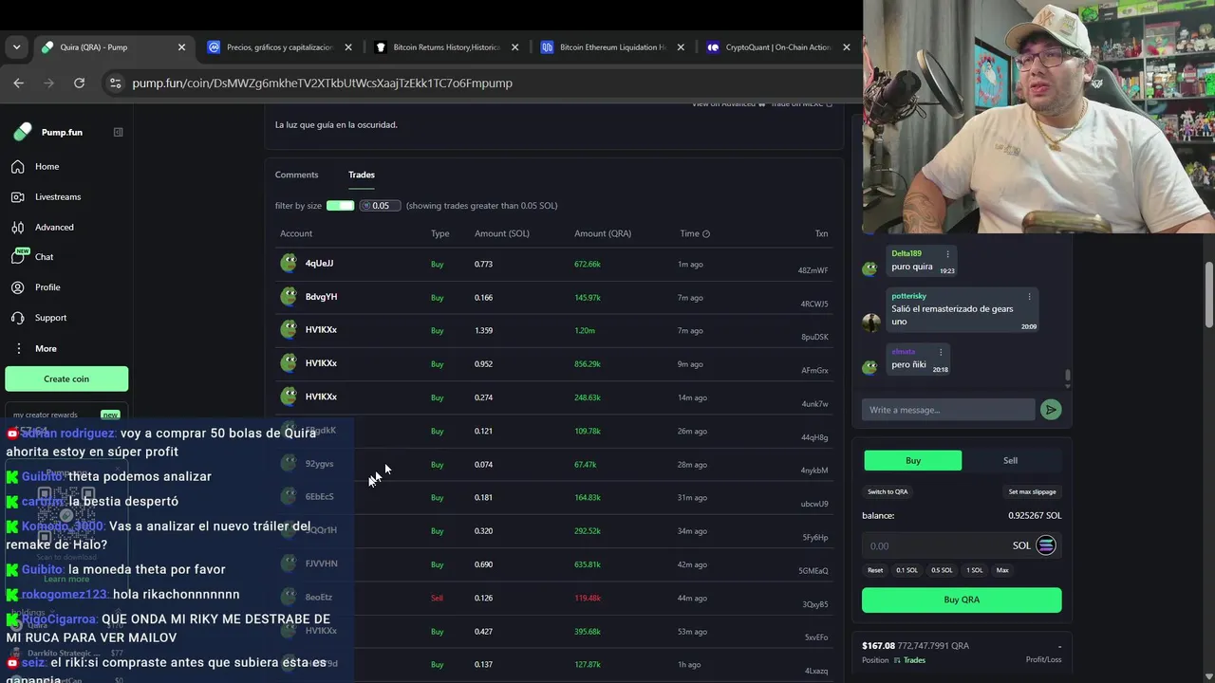Click potterisky's chat avatar
The image size is (1215, 683).
pyautogui.click(x=870, y=322)
